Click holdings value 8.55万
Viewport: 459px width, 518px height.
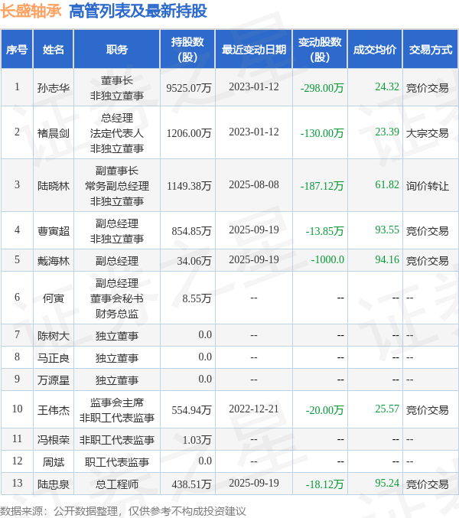pos(197,298)
